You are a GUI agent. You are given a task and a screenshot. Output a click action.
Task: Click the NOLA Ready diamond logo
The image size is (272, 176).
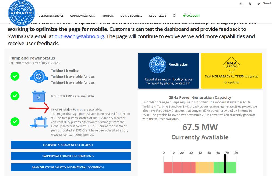click(231, 65)
